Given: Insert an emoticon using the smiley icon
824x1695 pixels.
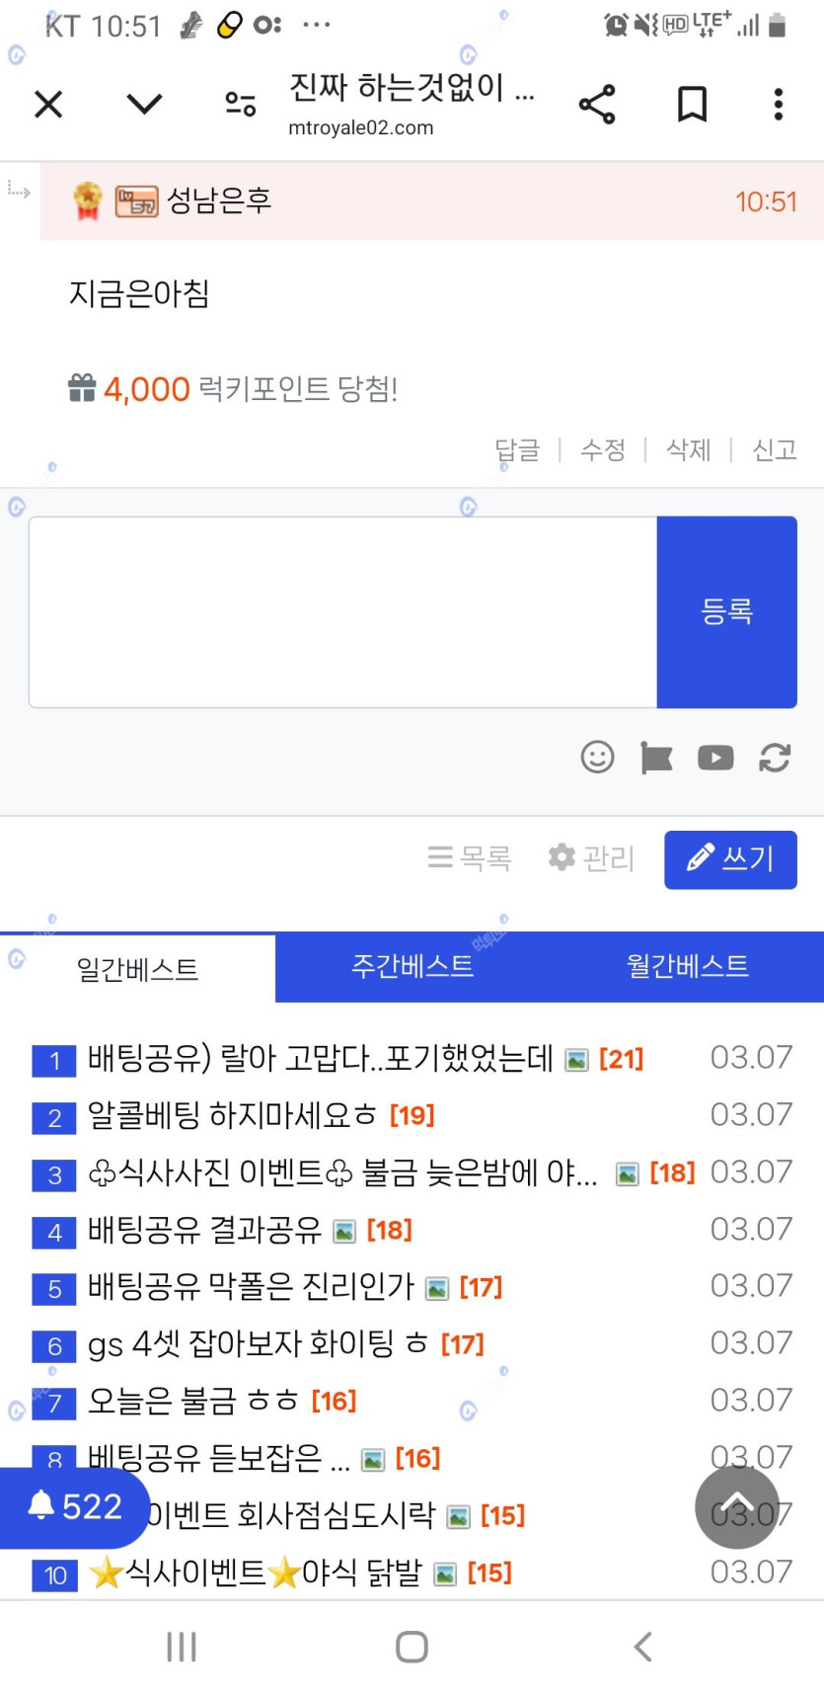Looking at the screenshot, I should point(597,758).
